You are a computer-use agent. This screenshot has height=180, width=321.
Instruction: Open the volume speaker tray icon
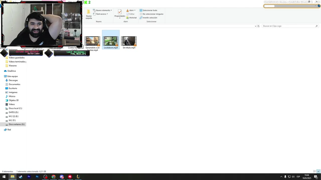click(x=293, y=177)
